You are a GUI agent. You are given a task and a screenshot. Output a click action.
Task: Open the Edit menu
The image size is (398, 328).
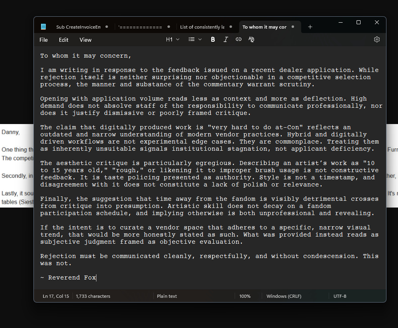point(64,40)
